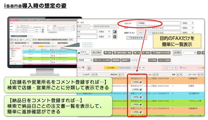Click the 1/8納品 comment tag in the 処理済 row

pos(137,90)
